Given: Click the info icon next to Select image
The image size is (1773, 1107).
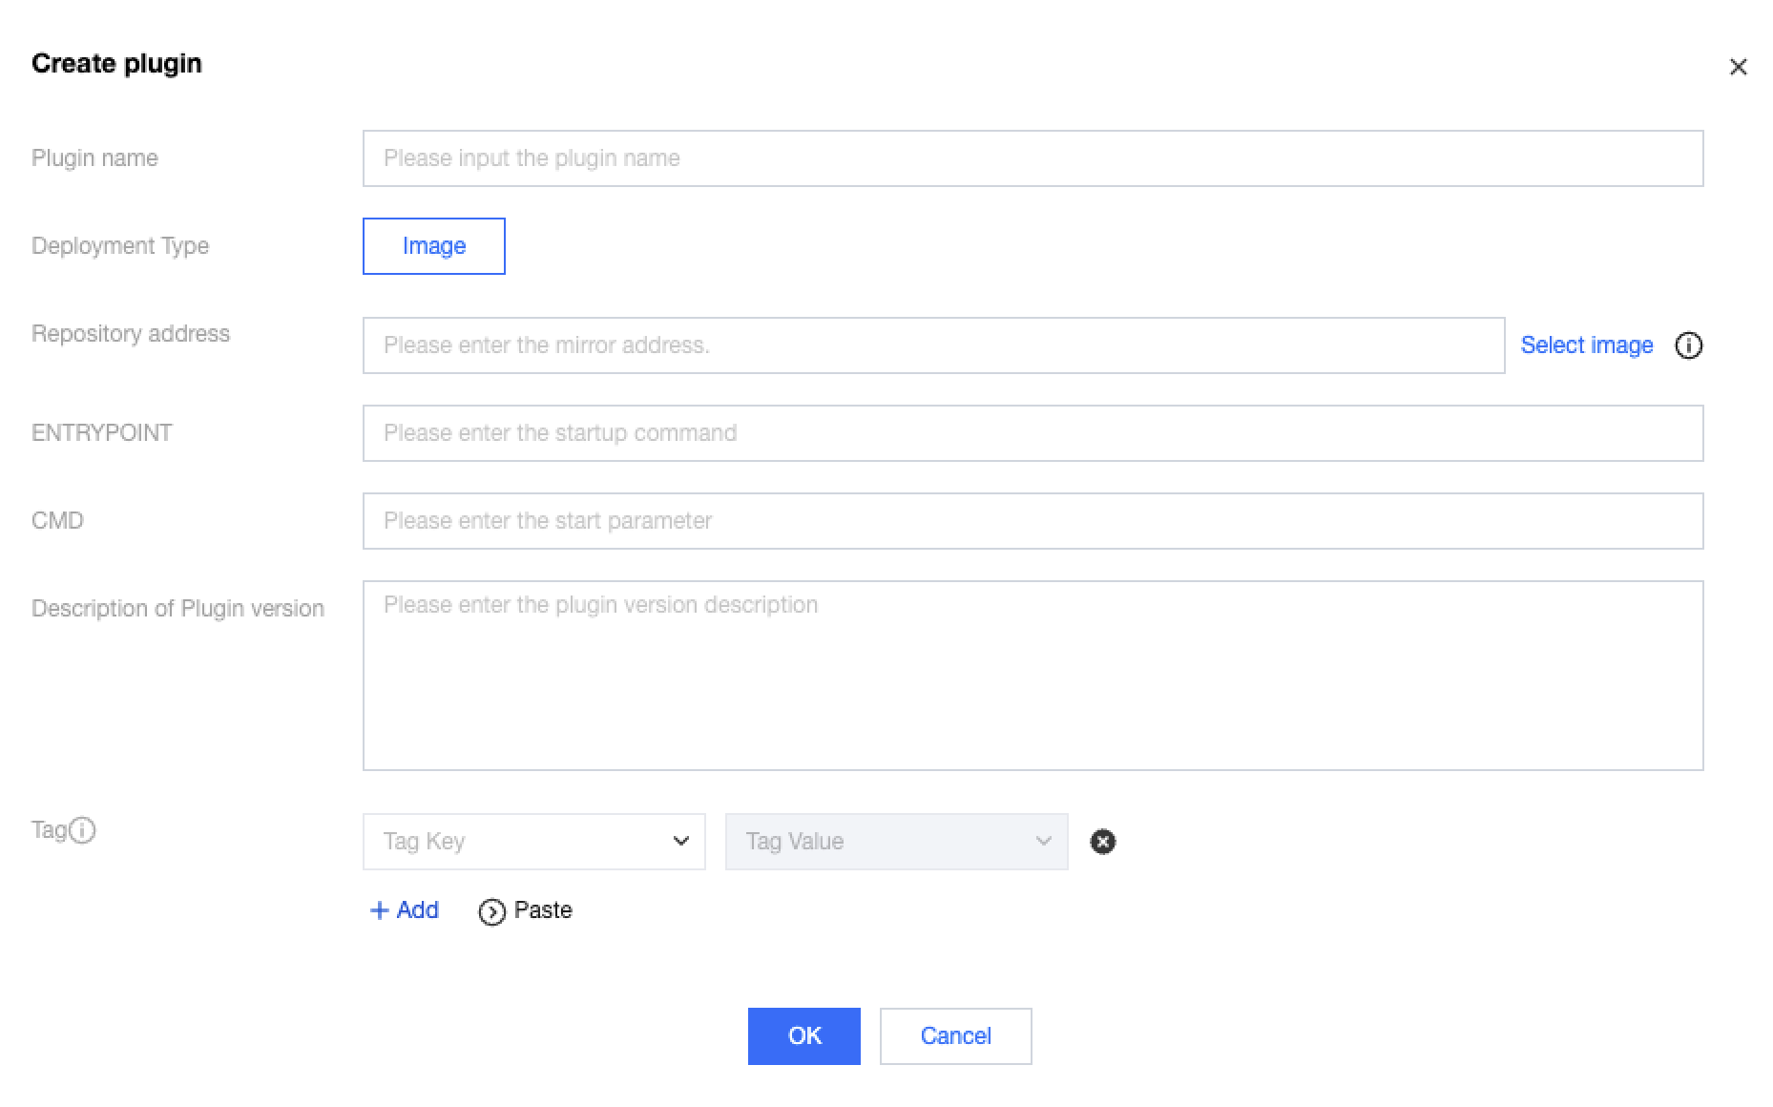Looking at the screenshot, I should click(x=1688, y=345).
